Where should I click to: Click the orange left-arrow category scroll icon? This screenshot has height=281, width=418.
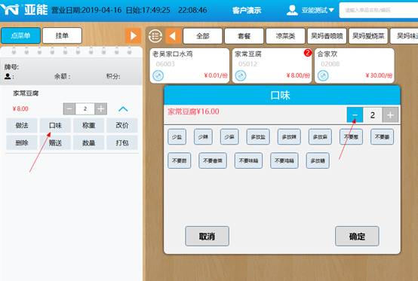pyautogui.click(x=174, y=36)
